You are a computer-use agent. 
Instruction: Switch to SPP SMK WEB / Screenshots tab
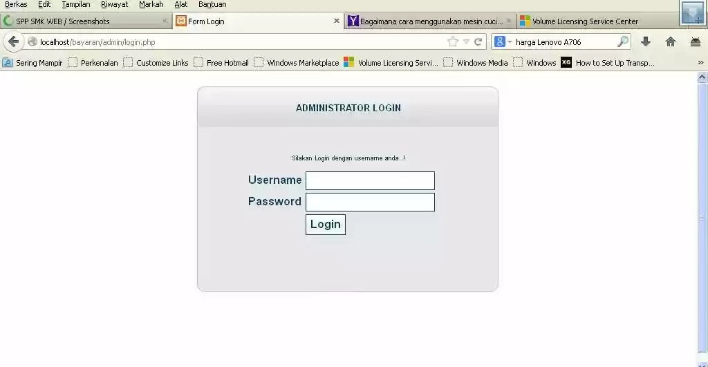tap(86, 21)
